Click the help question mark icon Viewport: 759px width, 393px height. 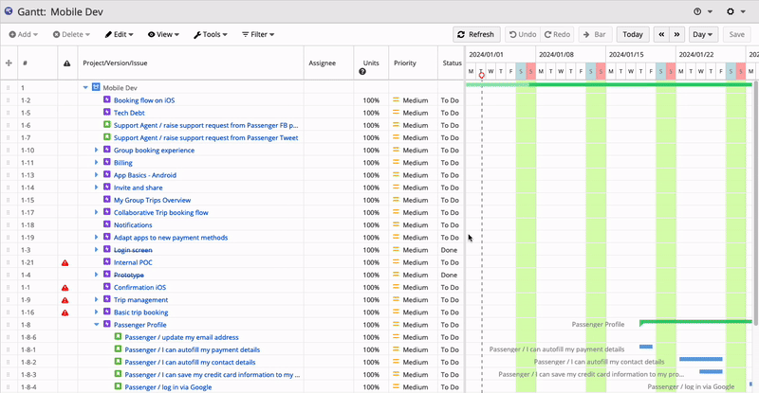699,11
